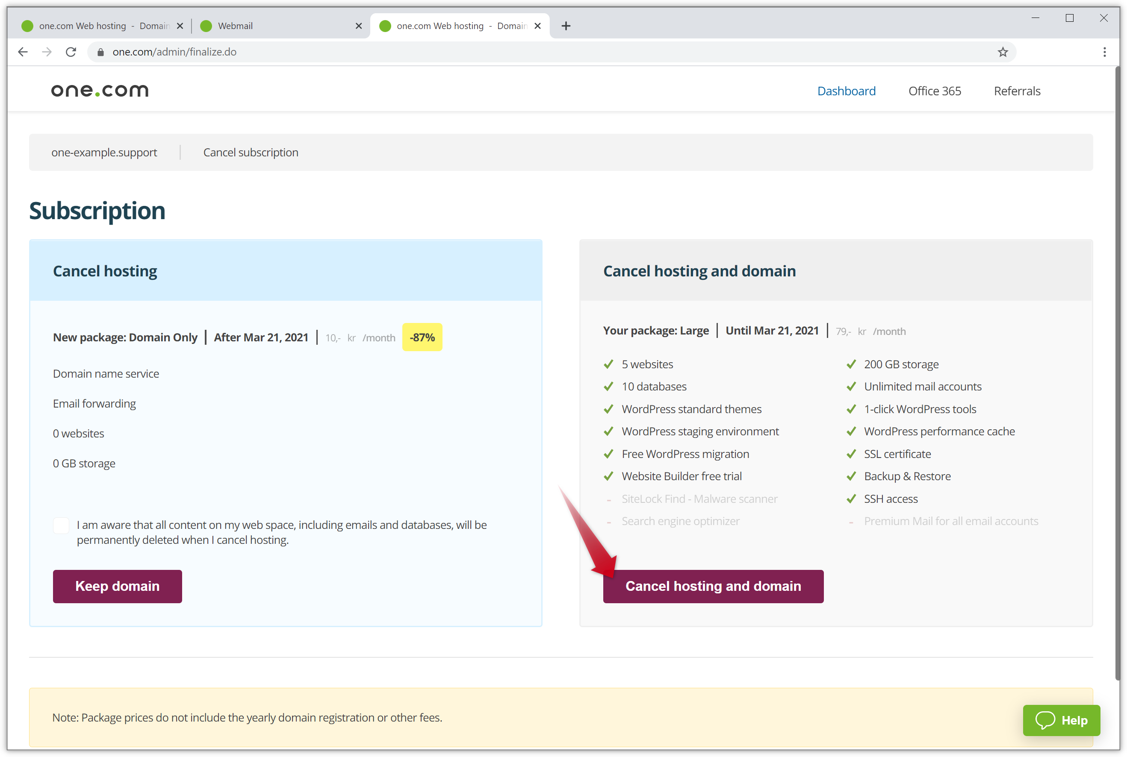
Task: Expand the Cancel subscription breadcrumb section
Action: tap(250, 152)
